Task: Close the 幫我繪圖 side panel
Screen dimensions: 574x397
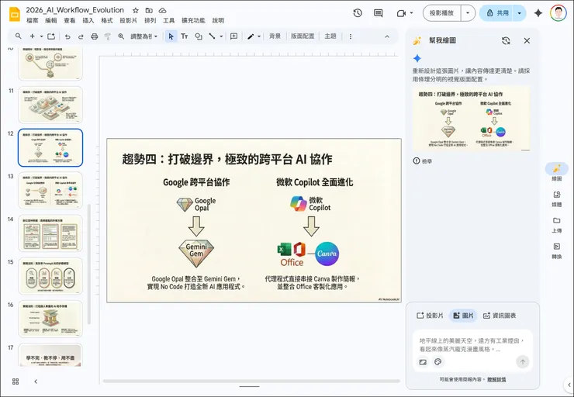Action: pyautogui.click(x=527, y=40)
